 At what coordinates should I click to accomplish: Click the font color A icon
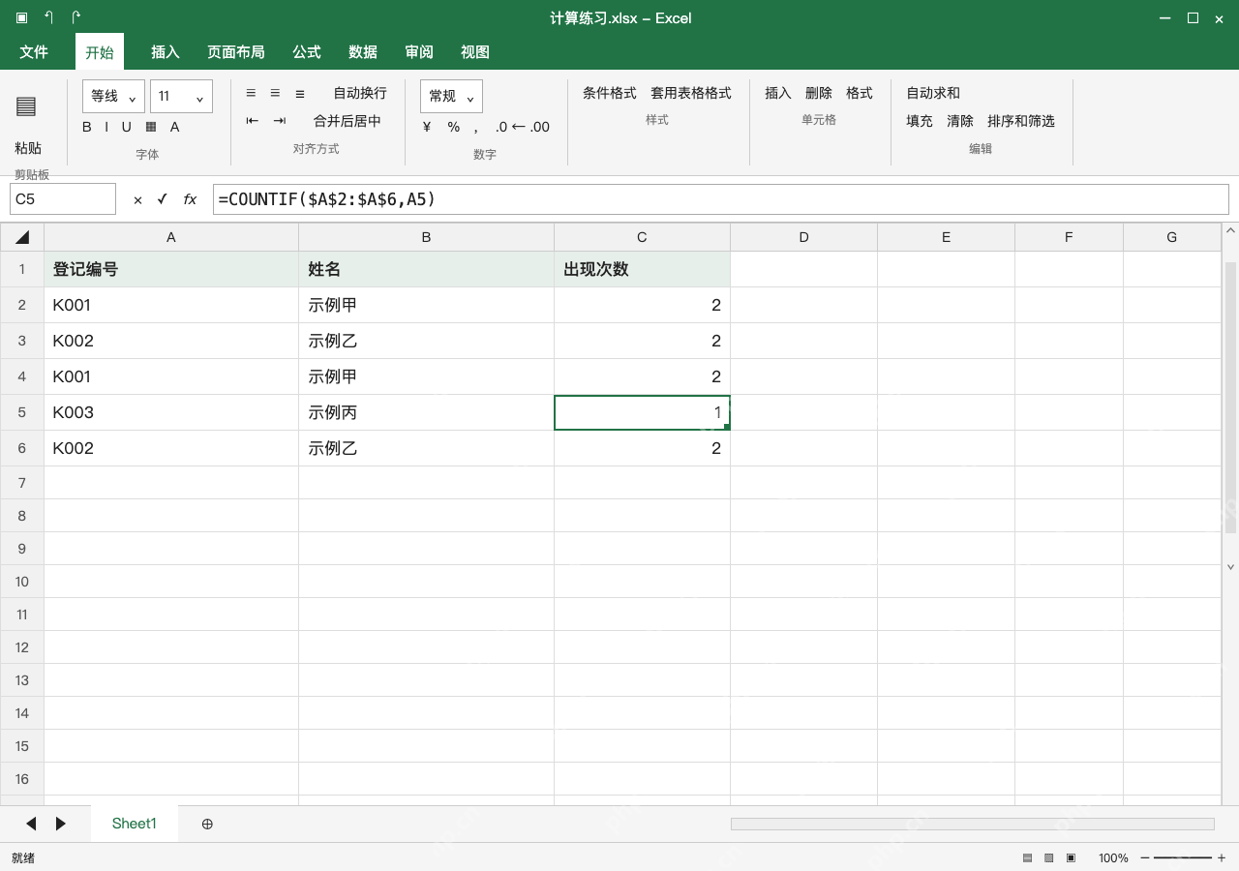175,127
